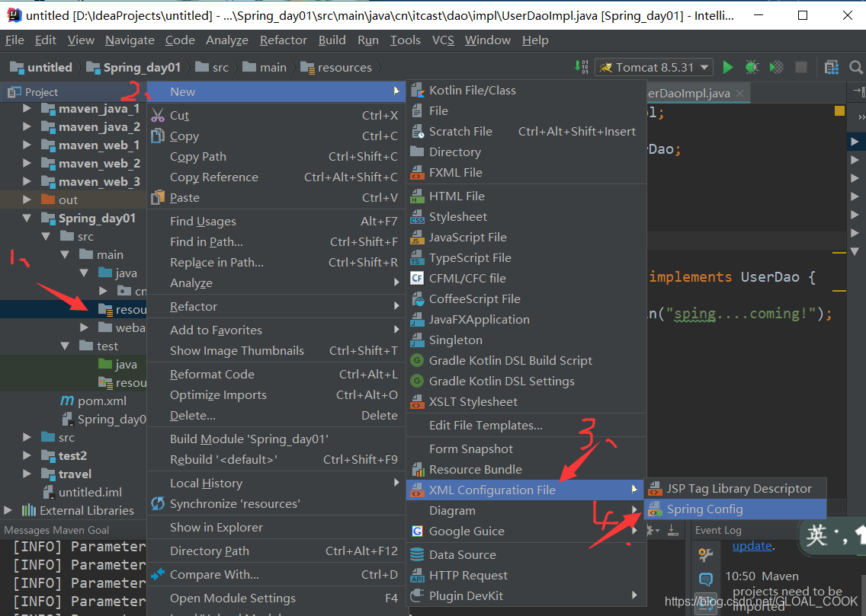Click the Project tool window tab

point(33,92)
